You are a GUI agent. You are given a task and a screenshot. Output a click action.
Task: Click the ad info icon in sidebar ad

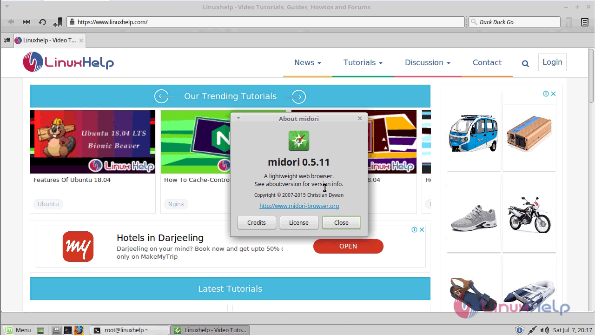[x=546, y=94]
